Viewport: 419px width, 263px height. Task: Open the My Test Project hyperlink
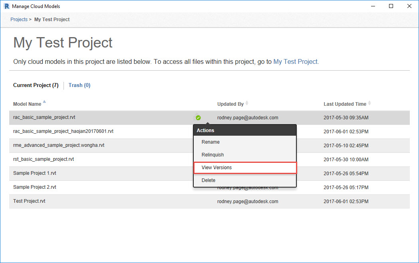[x=296, y=61]
